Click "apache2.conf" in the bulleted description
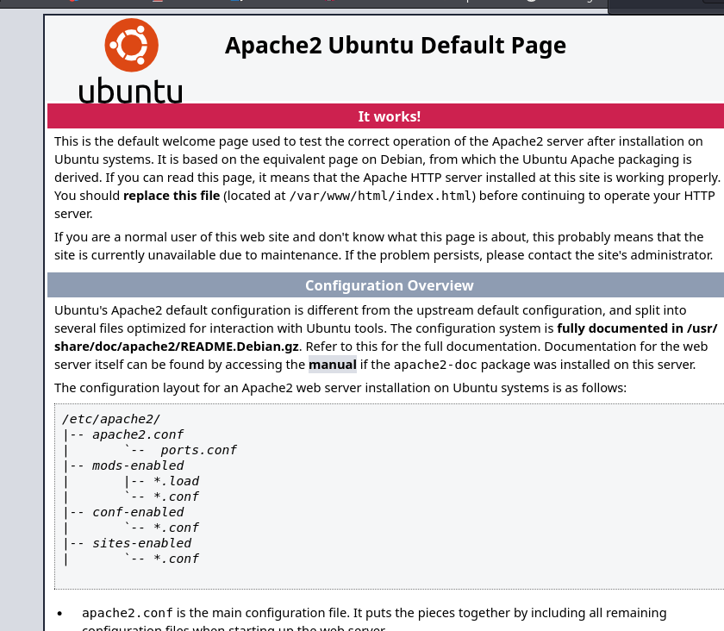The width and height of the screenshot is (724, 631). 128,613
